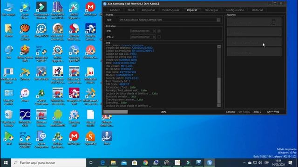Open the Windows Start menu

coord(6,163)
